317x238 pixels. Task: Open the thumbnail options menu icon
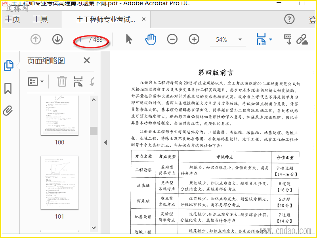point(36,82)
